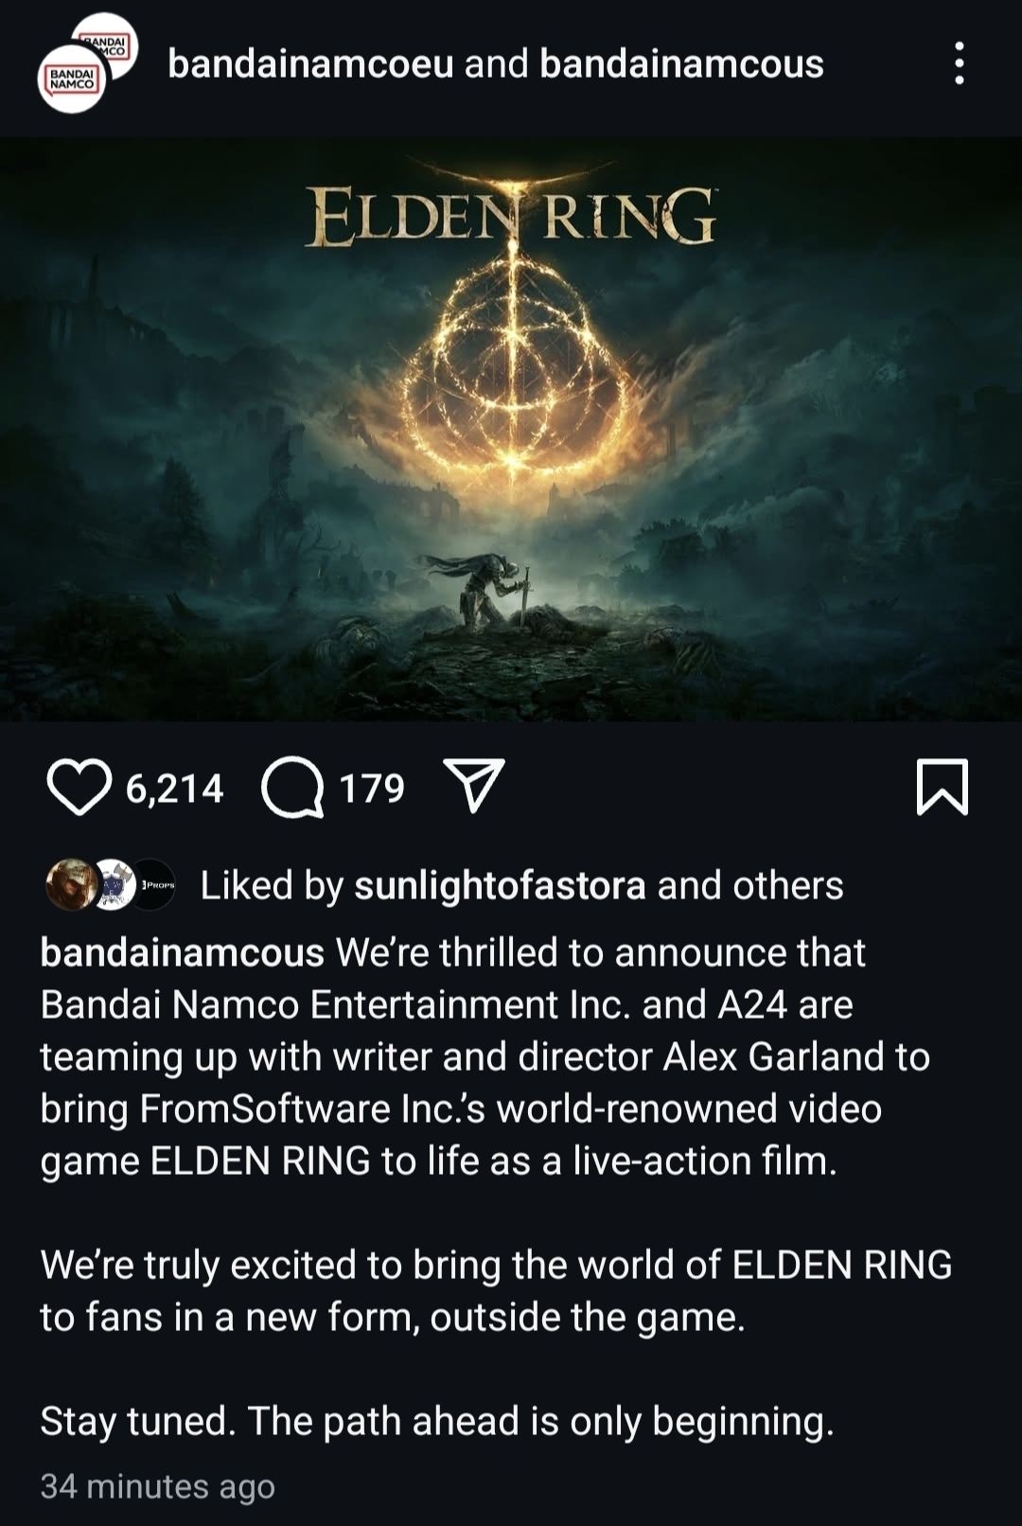This screenshot has height=1526, width=1022.
Task: Save post with bookmark icon
Action: click(943, 787)
